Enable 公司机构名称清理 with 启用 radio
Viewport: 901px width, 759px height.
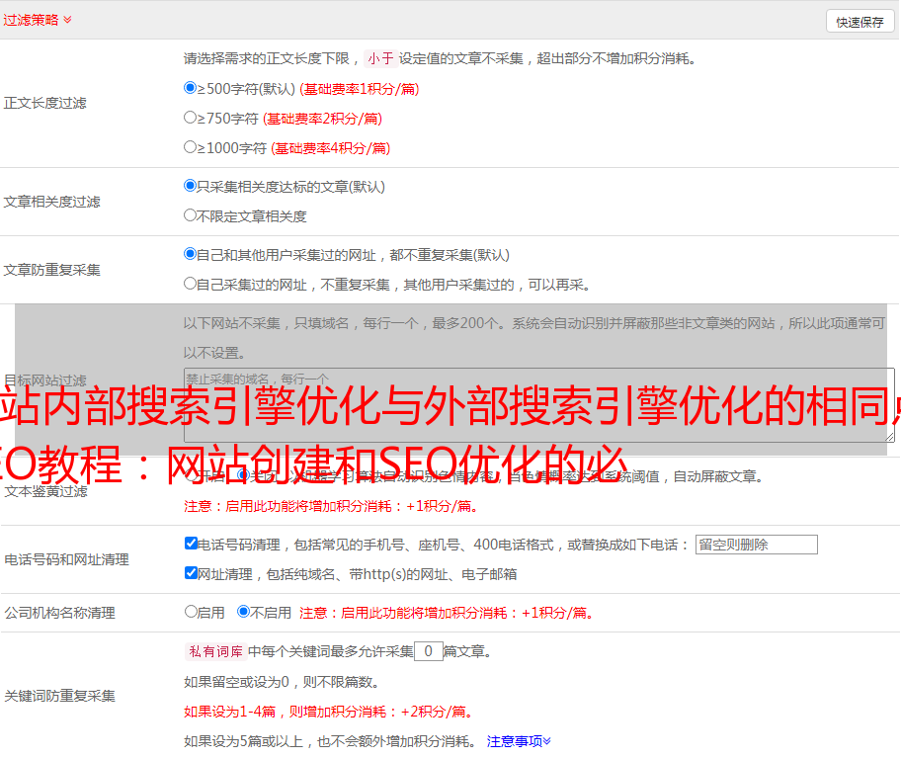point(192,612)
